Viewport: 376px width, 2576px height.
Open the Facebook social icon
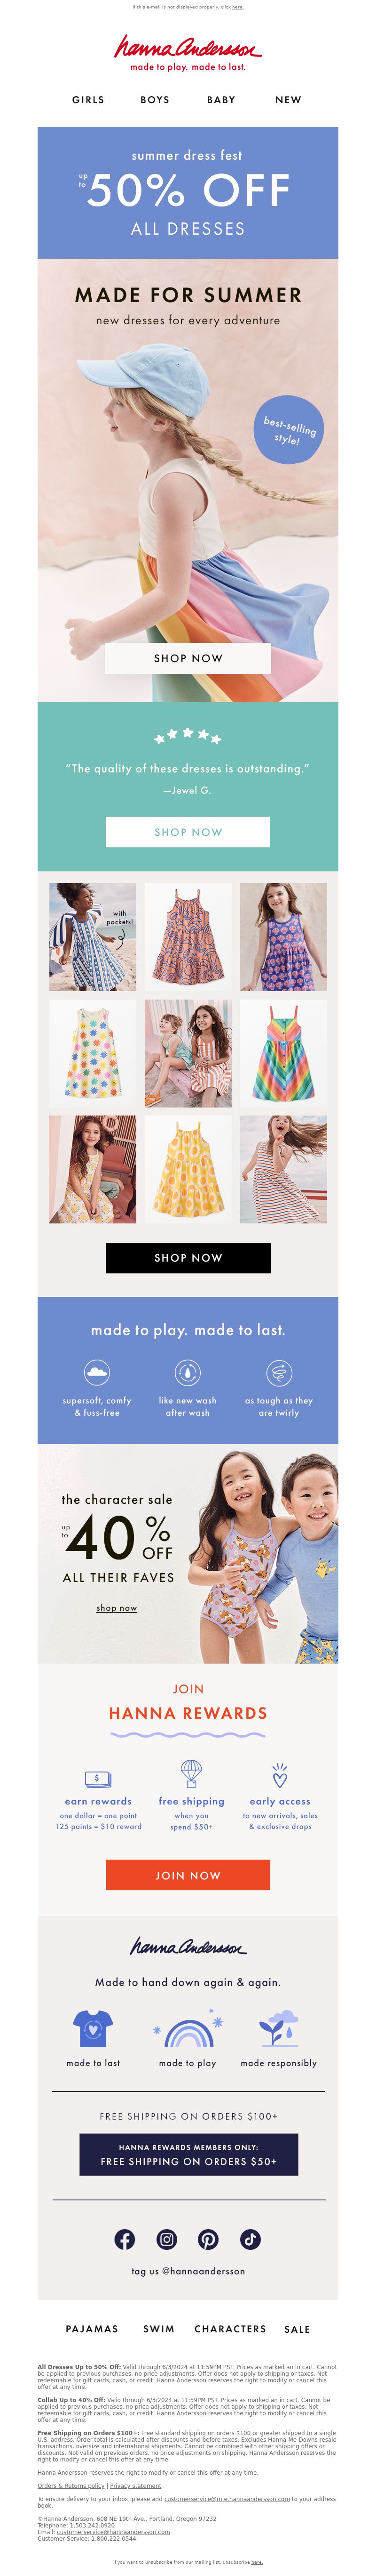point(125,2239)
